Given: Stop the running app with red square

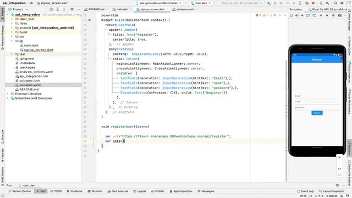Looking at the screenshot, I should (313, 3).
